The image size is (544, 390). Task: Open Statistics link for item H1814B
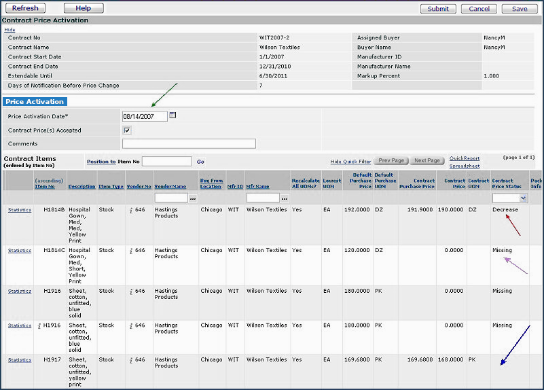[20, 210]
